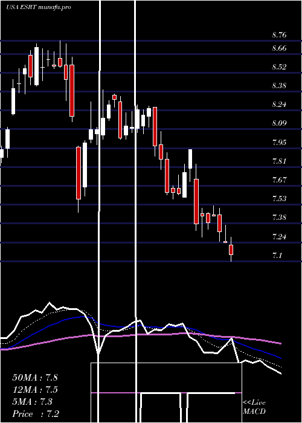Viewport: 302px width, 423px height.
Task: Click the 8.09 price axis label
Action: [x=279, y=123]
